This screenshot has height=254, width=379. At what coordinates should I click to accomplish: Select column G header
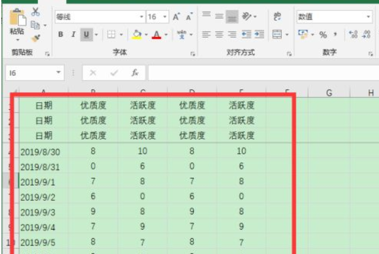point(329,93)
